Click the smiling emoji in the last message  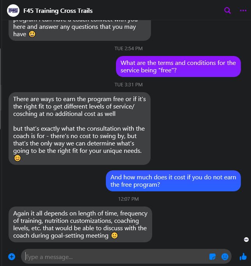click(x=114, y=235)
